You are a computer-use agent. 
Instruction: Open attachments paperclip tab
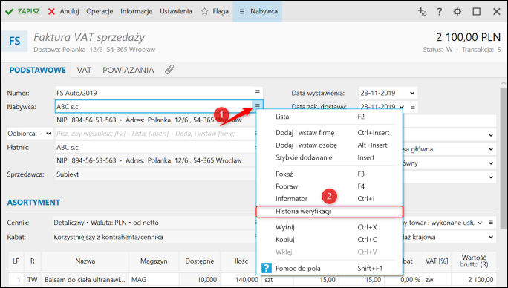[169, 70]
